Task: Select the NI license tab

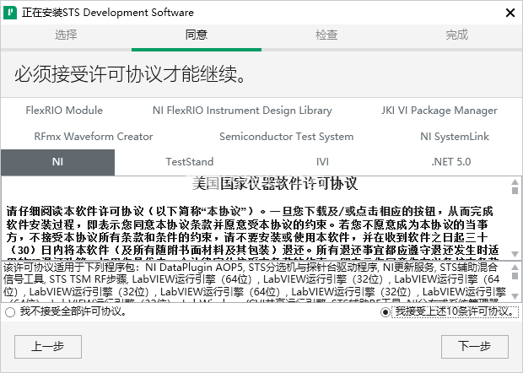Action: pos(57,162)
